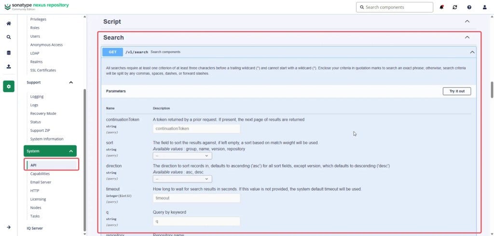Open the Welcome home icon in sidebar
Screen dimensions: 494x236
pos(9,24)
